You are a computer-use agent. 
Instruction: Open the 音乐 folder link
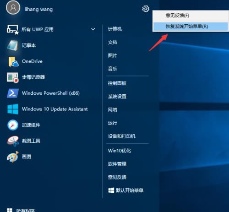tap(113, 69)
